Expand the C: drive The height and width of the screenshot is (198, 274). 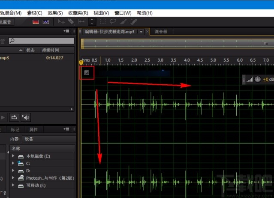coord(13,163)
